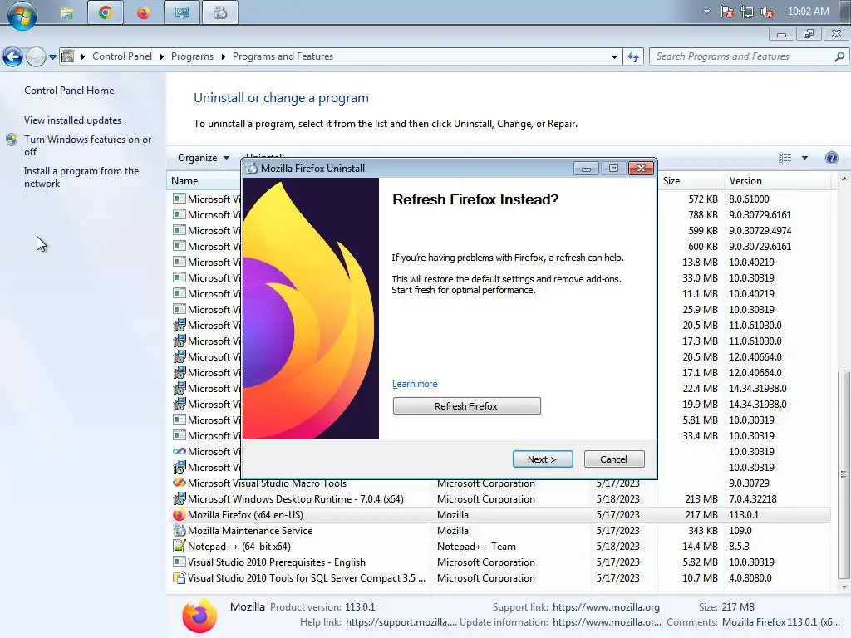
Task: Refresh the Programs and Features list
Action: (x=633, y=56)
